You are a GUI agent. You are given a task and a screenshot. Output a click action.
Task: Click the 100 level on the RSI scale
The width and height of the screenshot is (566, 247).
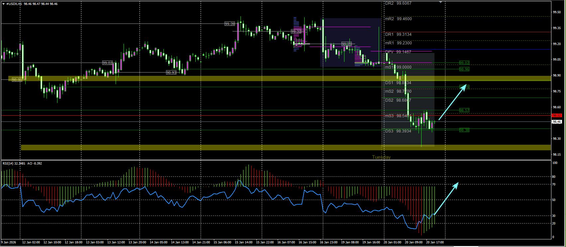tap(555, 163)
